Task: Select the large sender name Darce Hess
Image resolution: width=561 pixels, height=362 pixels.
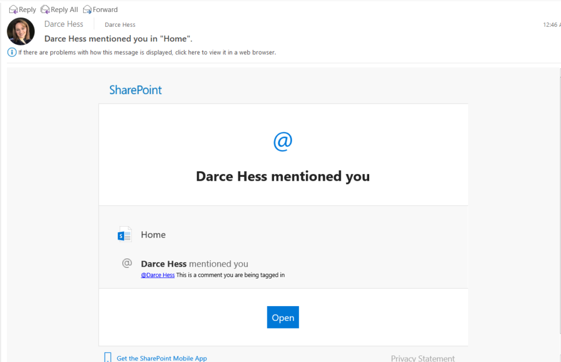Action: [64, 24]
